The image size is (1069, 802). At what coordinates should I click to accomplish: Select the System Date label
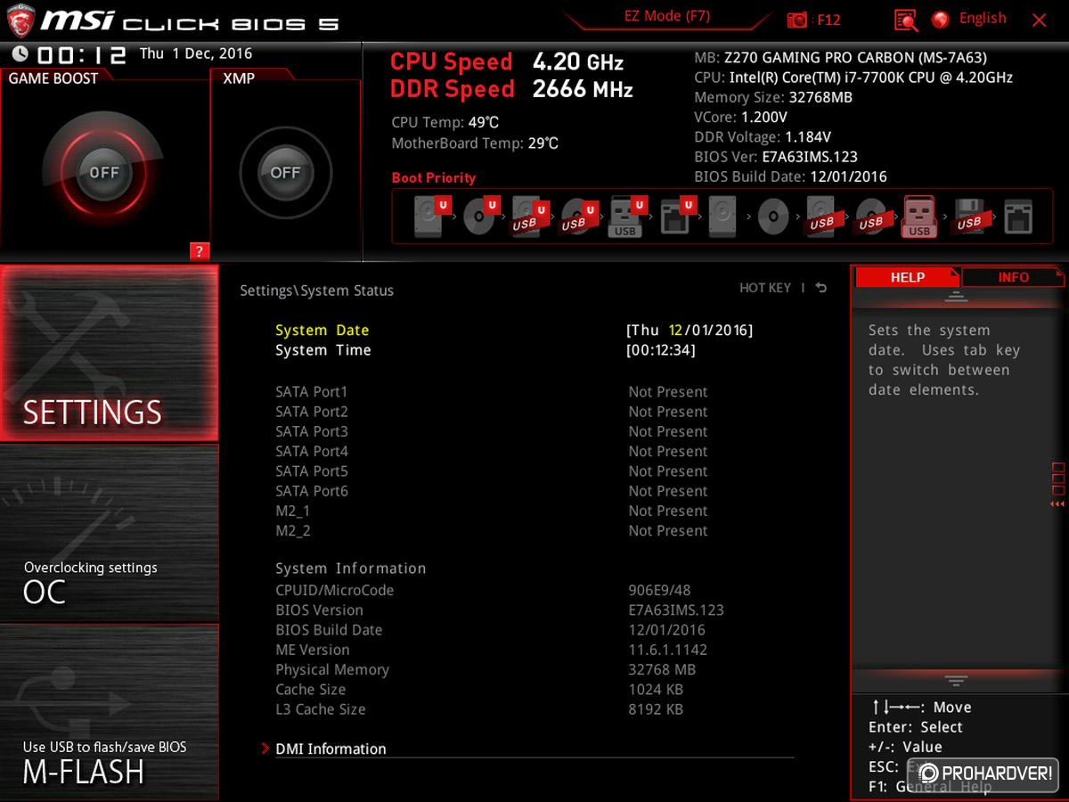point(322,331)
